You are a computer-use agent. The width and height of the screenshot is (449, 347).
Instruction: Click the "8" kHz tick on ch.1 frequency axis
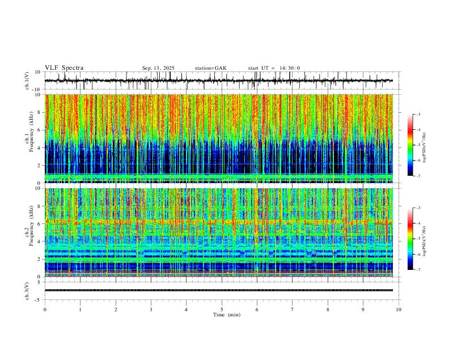[39, 112]
